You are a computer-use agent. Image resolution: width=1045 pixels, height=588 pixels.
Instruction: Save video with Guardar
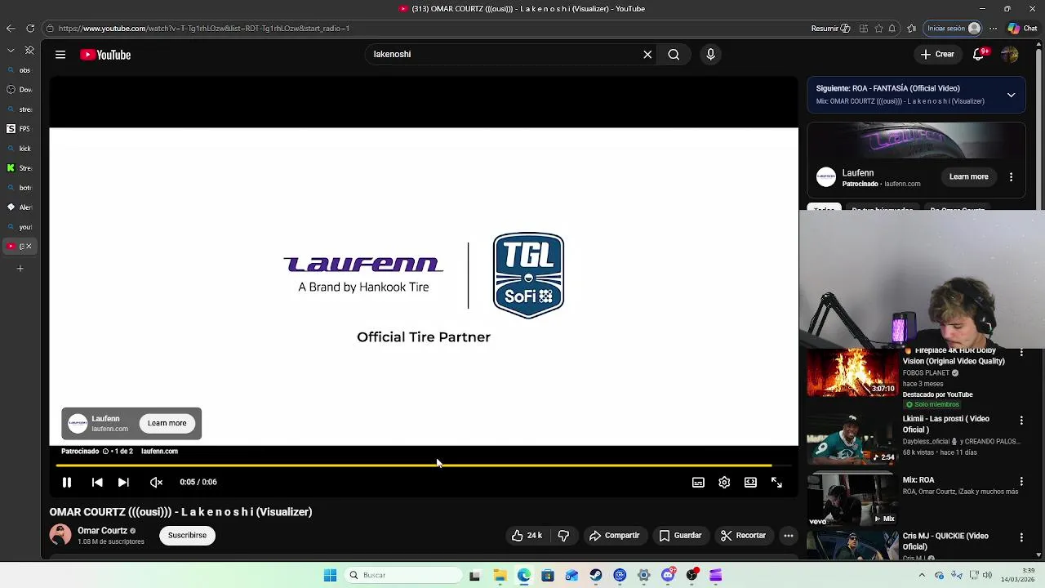[x=680, y=536]
